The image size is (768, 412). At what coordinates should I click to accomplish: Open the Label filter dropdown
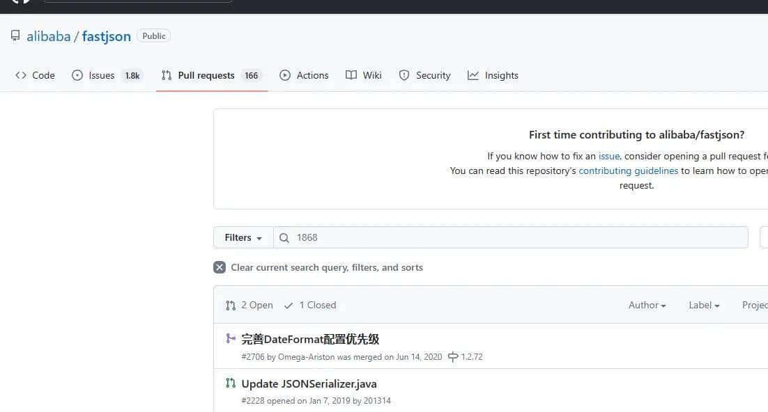[703, 305]
